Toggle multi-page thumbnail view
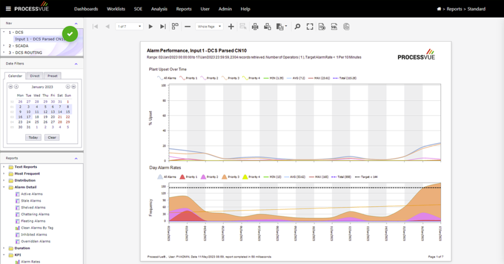This screenshot has width=504, height=264. [x=175, y=26]
